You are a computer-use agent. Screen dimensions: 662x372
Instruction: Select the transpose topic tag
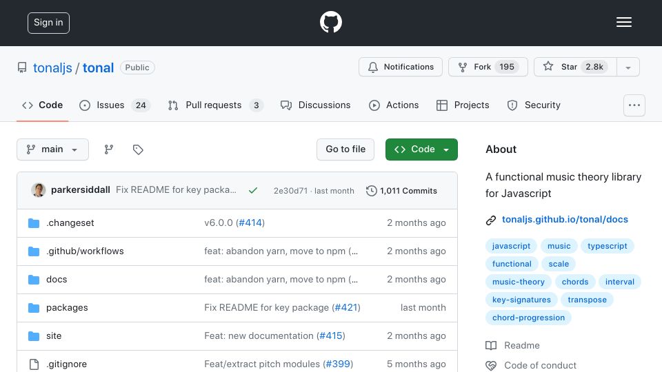click(587, 300)
